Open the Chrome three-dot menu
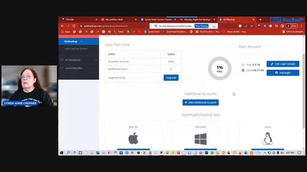The width and height of the screenshot is (307, 172). [301, 26]
